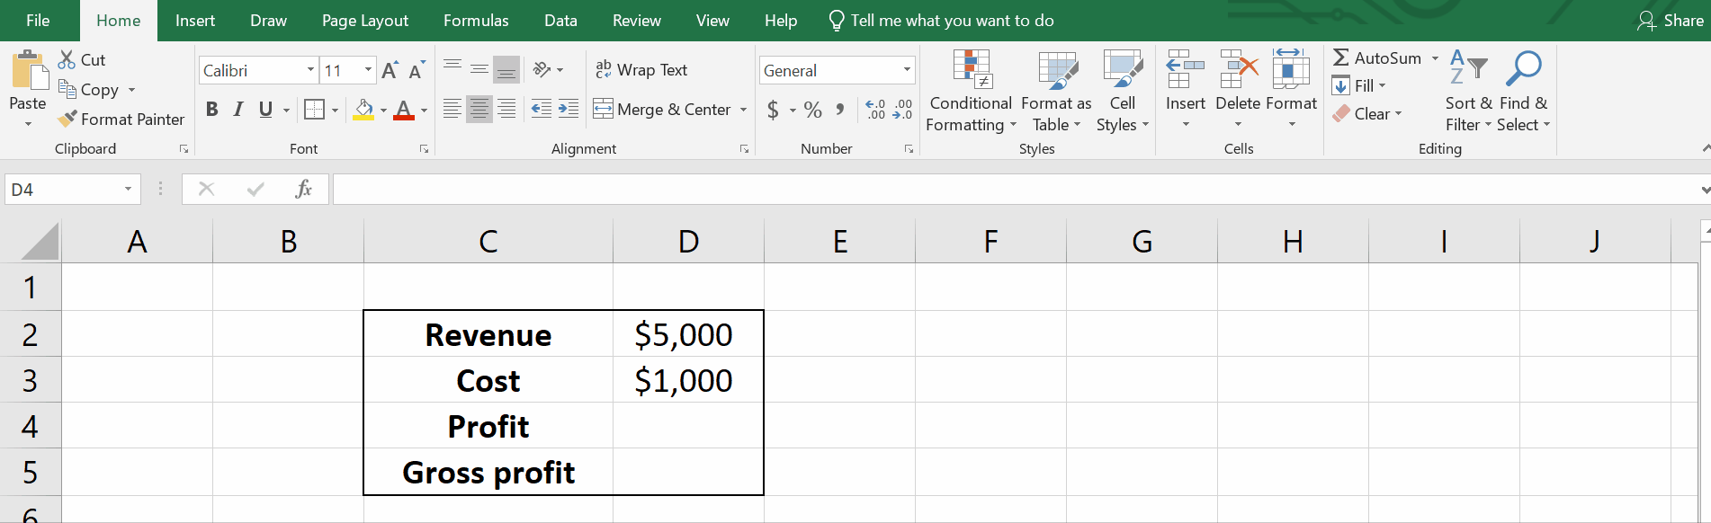Screen dimensions: 1711x523
Task: Click Merge & Center button
Action: [x=662, y=110]
